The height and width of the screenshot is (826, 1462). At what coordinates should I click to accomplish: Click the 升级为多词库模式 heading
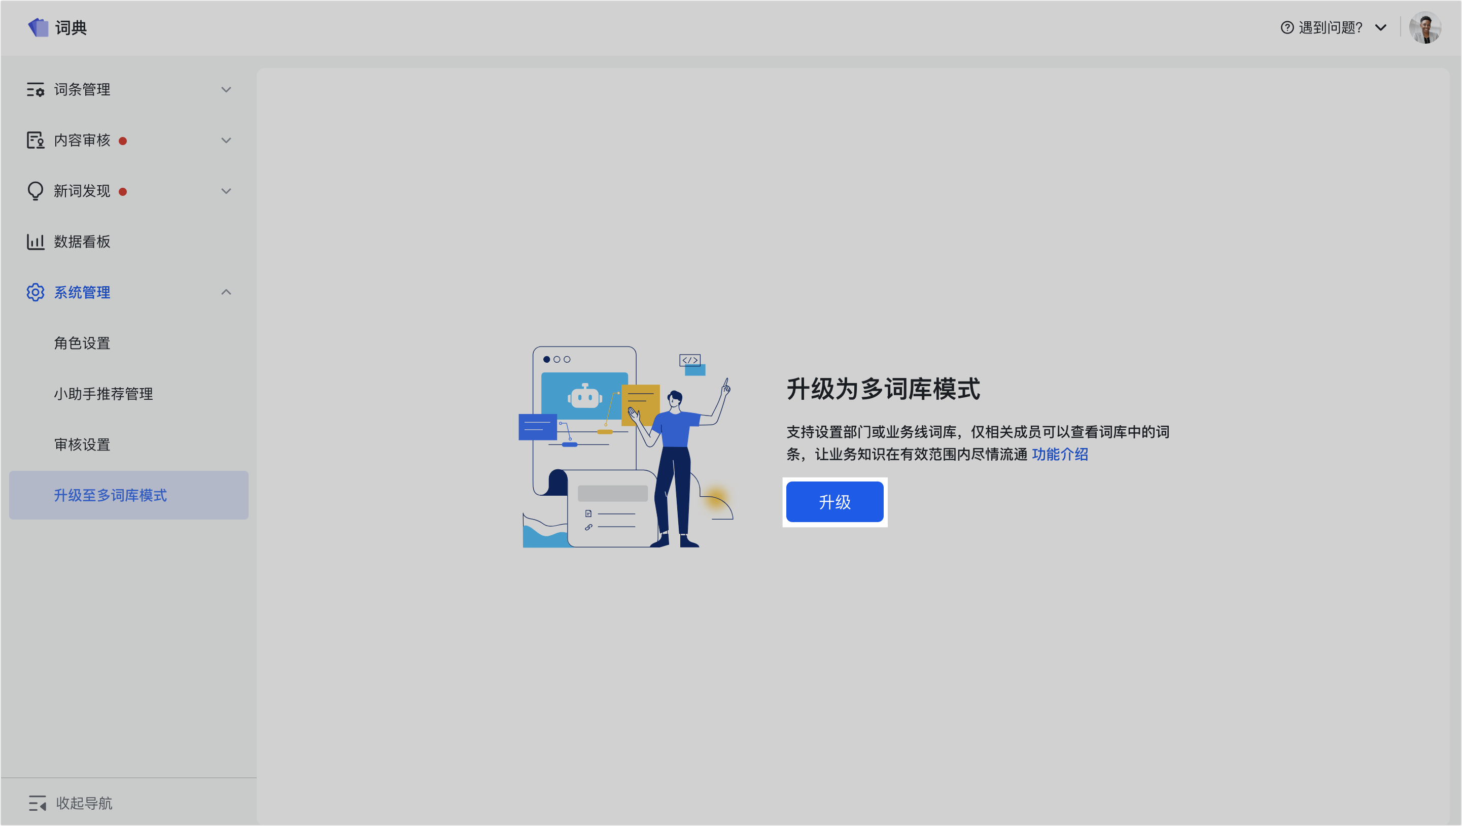[x=883, y=390]
